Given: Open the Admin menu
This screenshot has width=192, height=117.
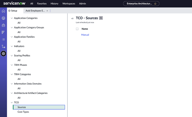Looking at the screenshot, I should click(x=82, y=4).
